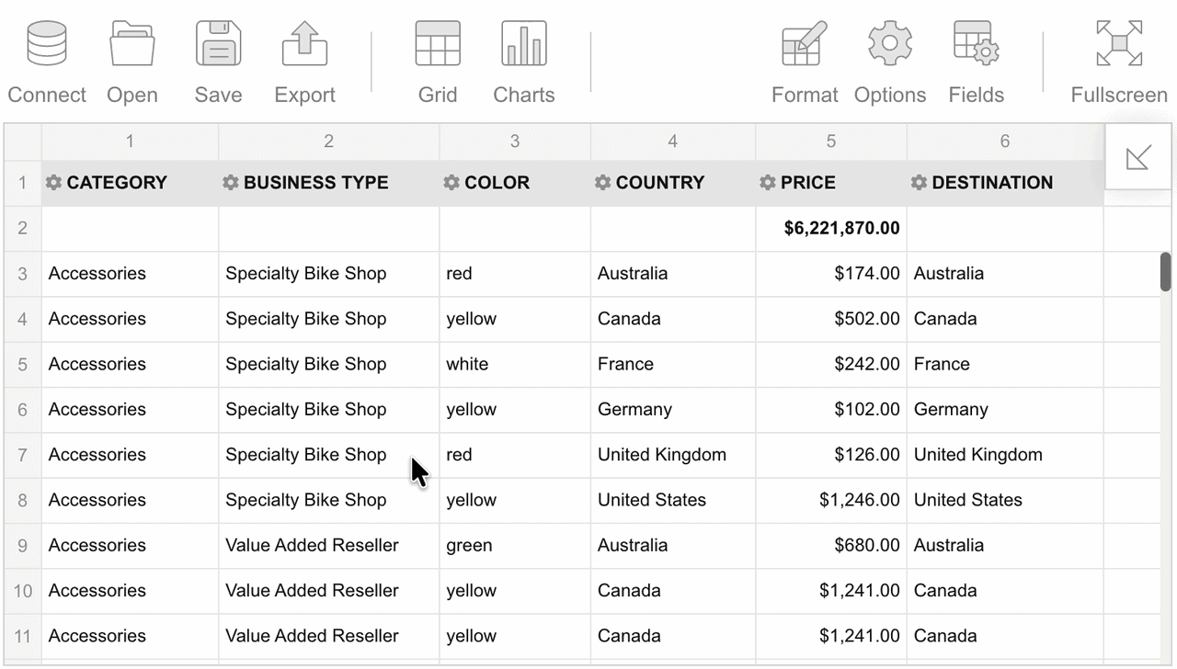Select row number 3 header
The image size is (1177, 669).
23,274
